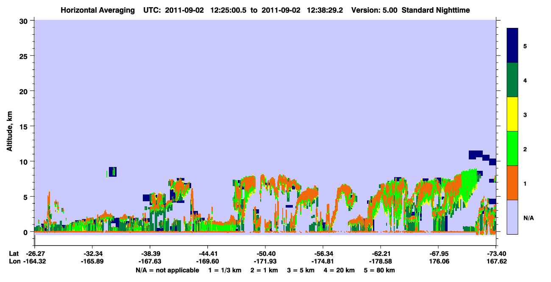Click legend text '1 = 1/3 km'
The height and width of the screenshot is (282, 551).
coord(224,270)
